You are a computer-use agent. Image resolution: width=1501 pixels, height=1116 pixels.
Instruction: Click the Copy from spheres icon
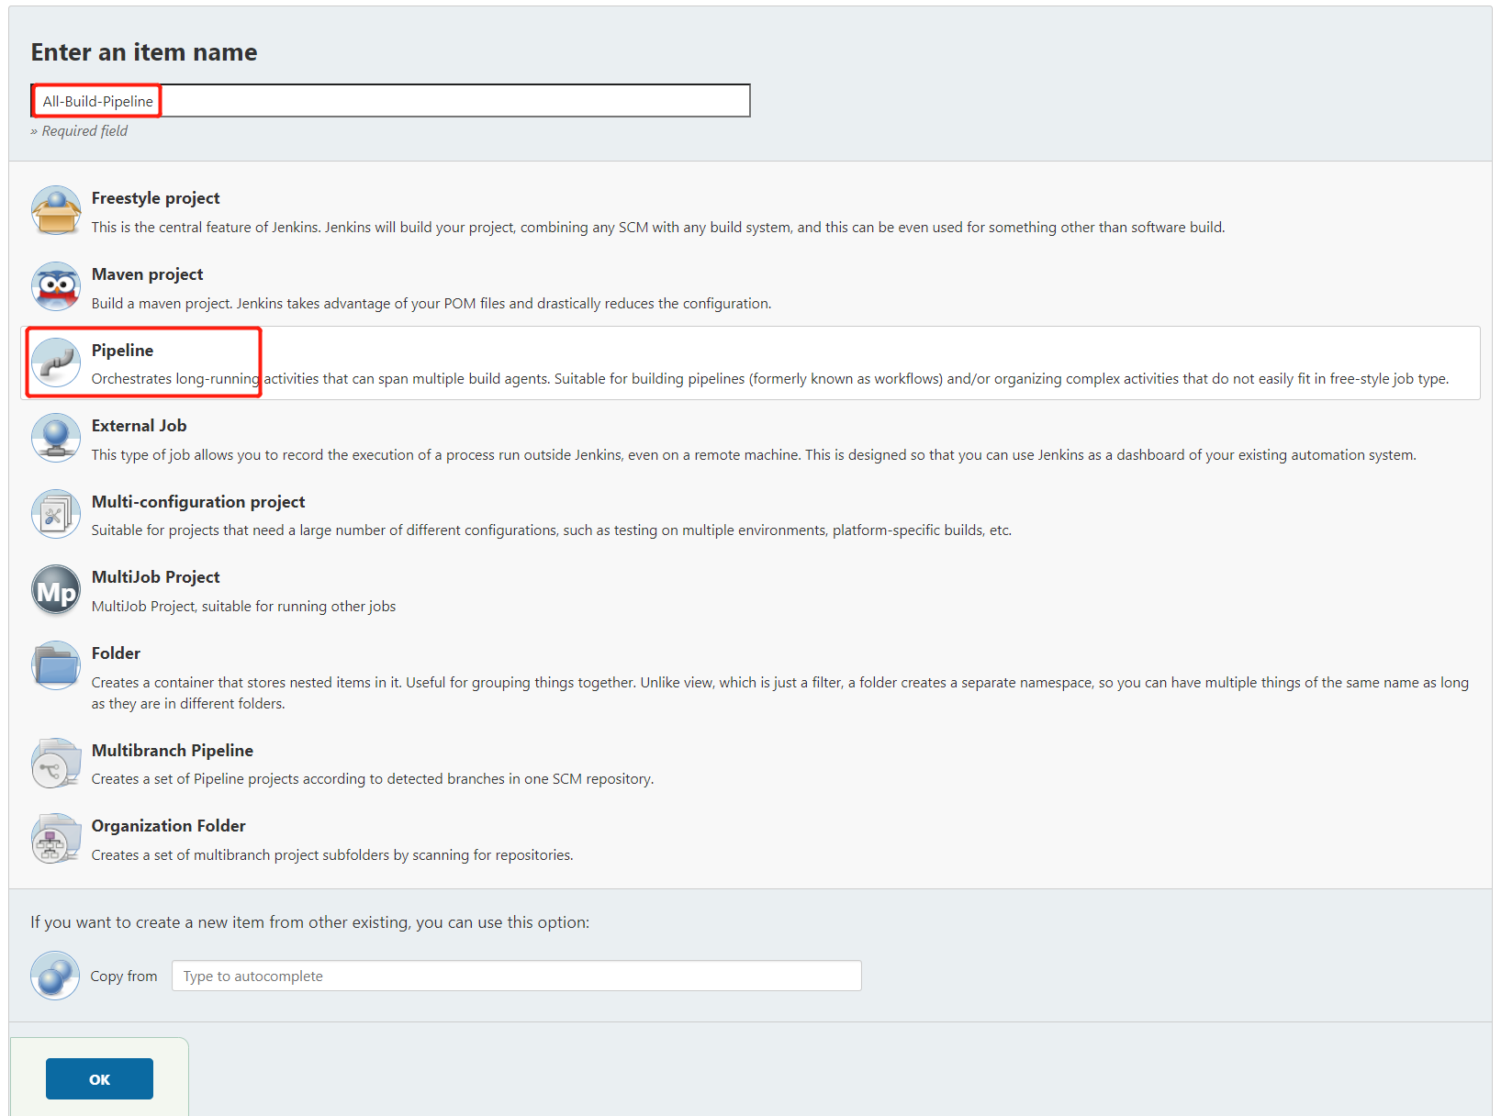coord(55,976)
